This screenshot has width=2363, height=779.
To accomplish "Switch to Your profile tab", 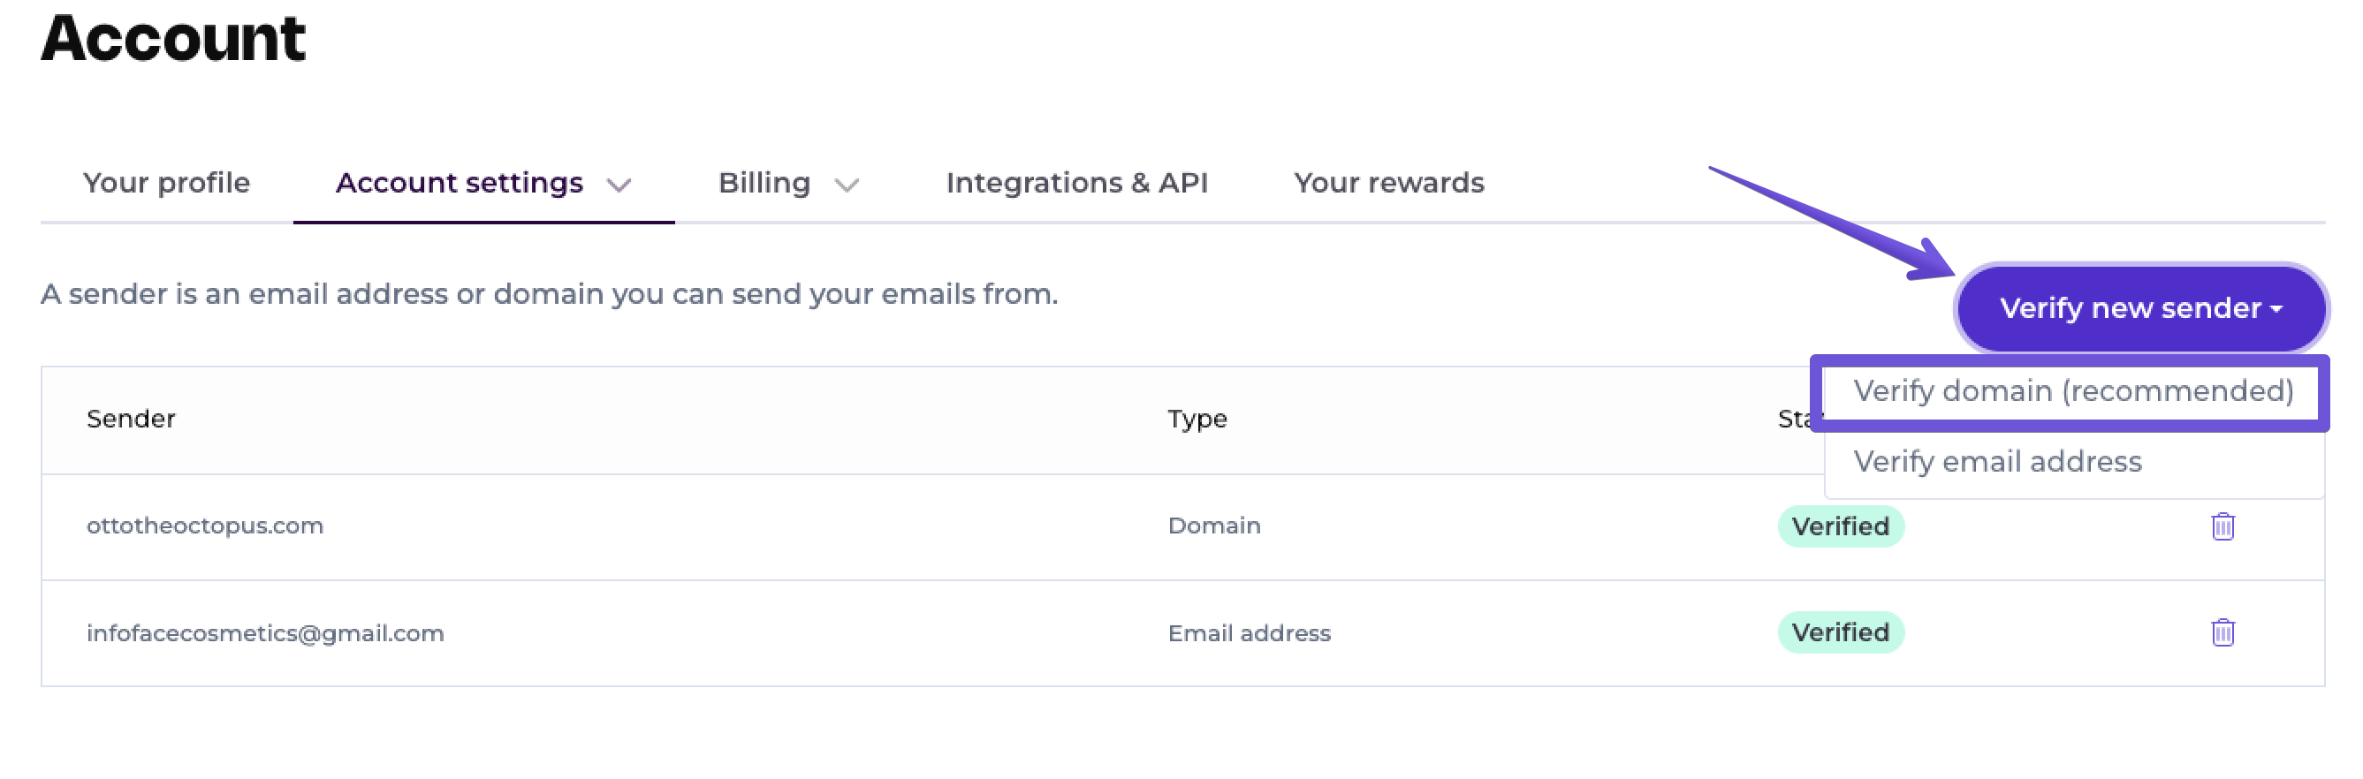I will (x=166, y=184).
